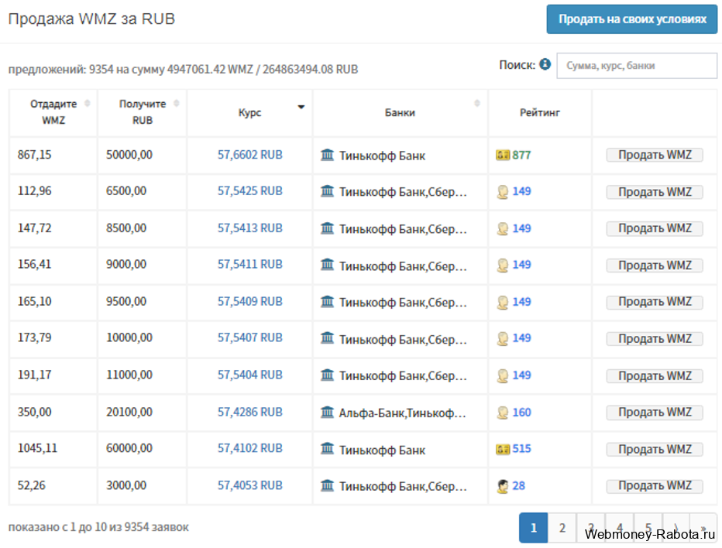
Task: Open rating link 28
Action: tap(518, 486)
